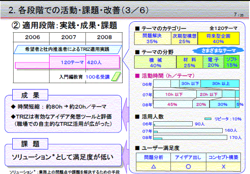The image size is (250, 174).
Task: Click the 07年 160人 usage bar
Action: pos(188,131)
